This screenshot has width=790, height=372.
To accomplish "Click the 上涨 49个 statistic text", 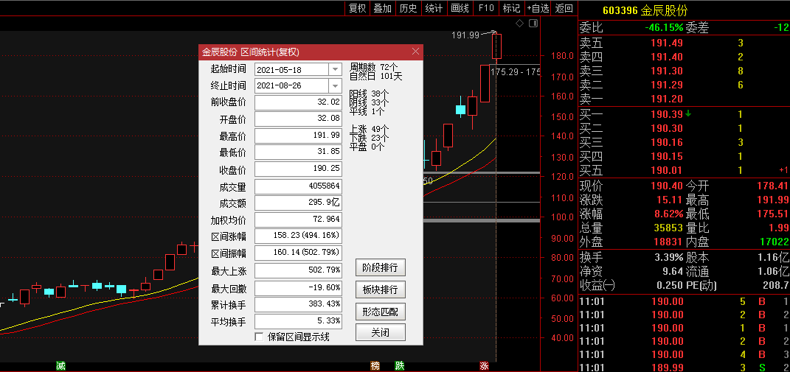I will 370,129.
